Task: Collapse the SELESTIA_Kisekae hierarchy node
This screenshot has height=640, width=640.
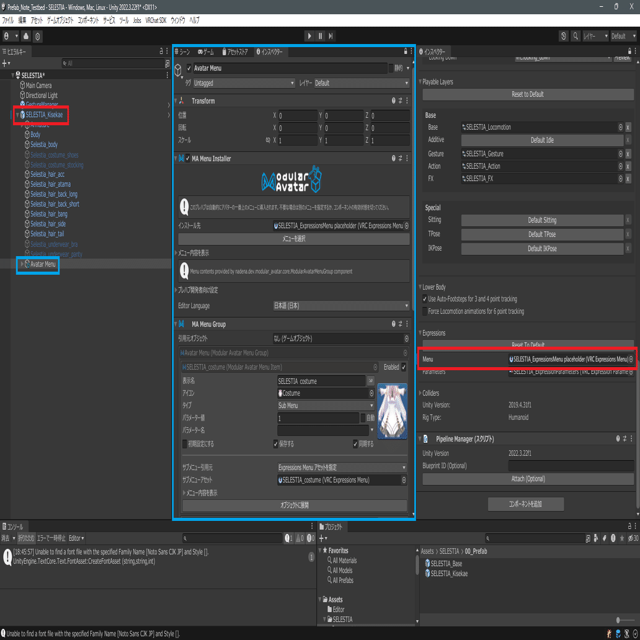Action: [x=17, y=115]
